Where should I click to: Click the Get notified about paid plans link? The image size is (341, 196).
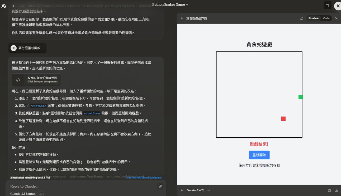144,178
